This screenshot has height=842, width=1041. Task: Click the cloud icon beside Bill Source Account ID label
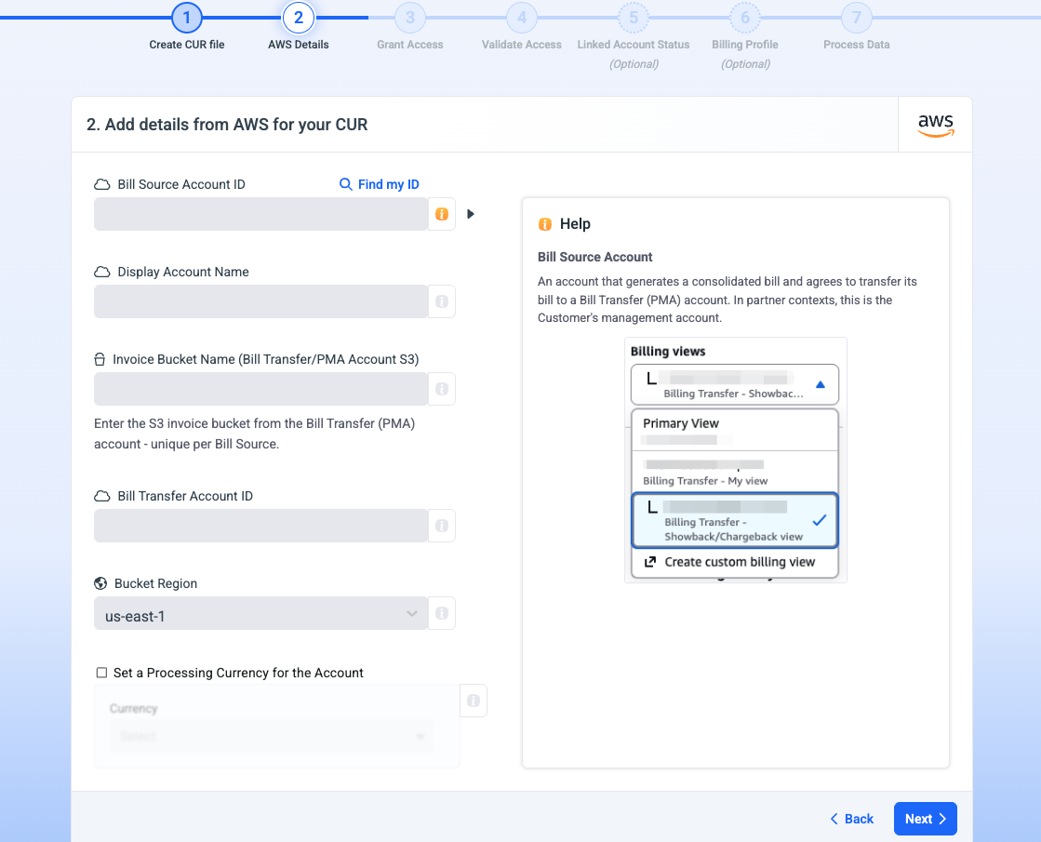(x=101, y=184)
